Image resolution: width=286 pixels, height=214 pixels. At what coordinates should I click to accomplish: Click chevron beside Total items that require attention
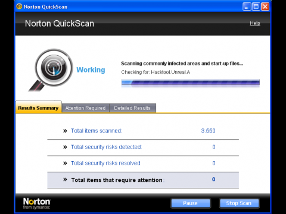click(65, 180)
